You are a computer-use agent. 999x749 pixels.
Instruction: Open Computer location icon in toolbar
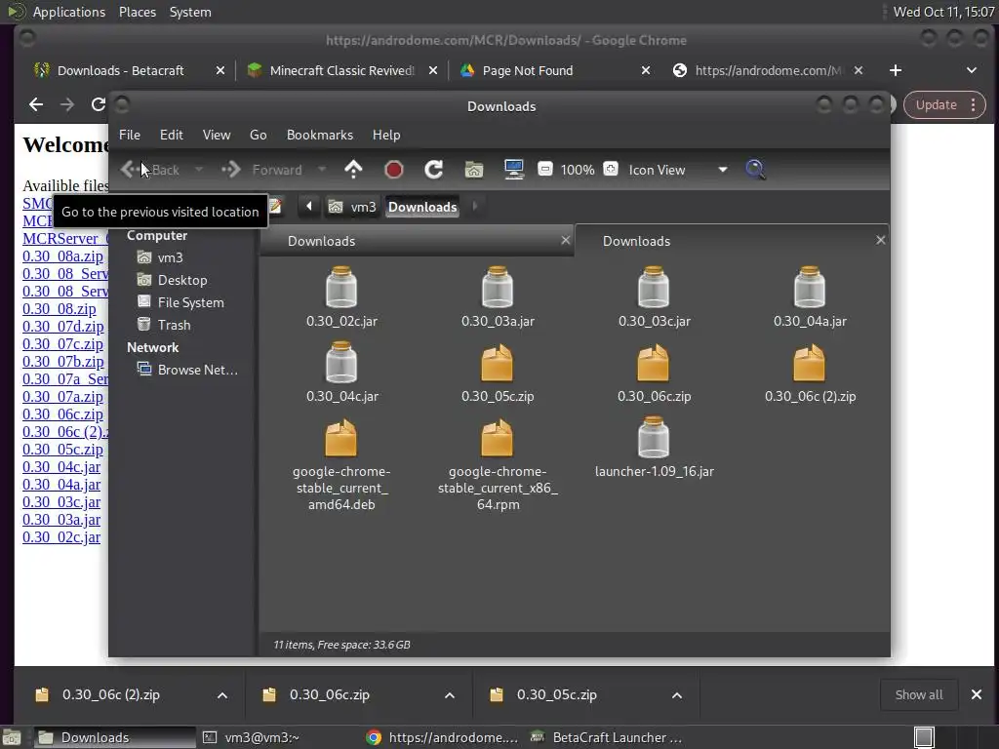pyautogui.click(x=513, y=170)
